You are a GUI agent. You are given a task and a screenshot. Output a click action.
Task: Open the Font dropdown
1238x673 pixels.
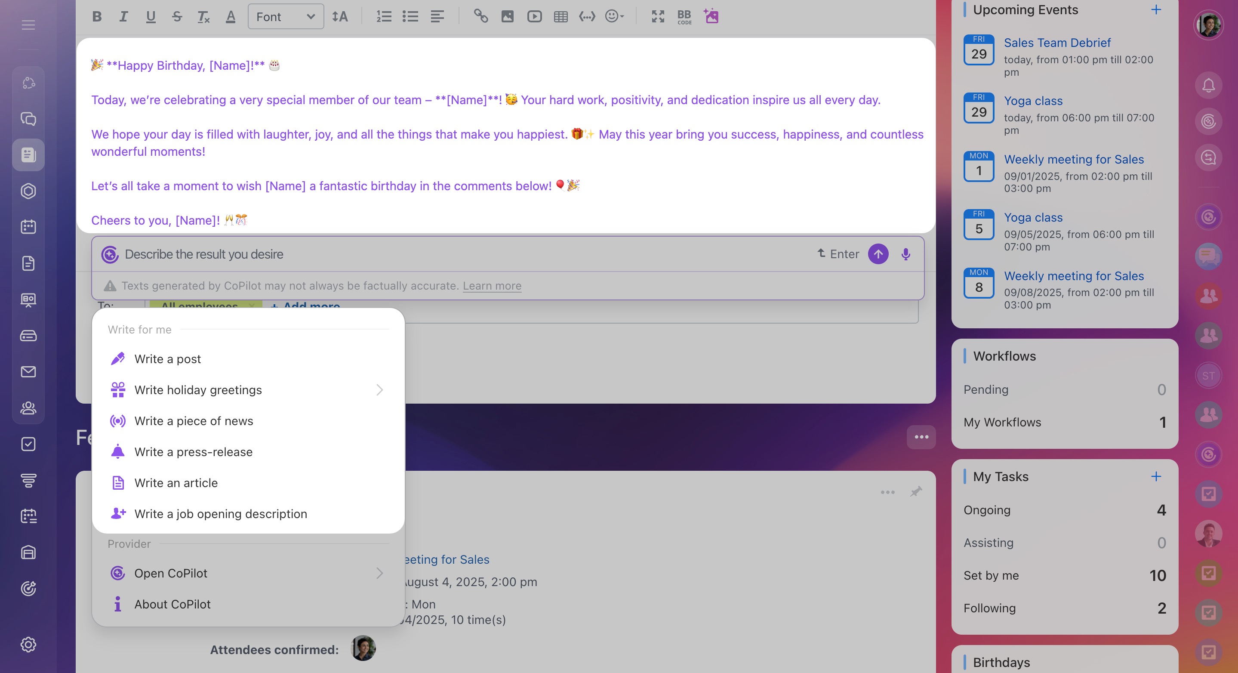(286, 17)
